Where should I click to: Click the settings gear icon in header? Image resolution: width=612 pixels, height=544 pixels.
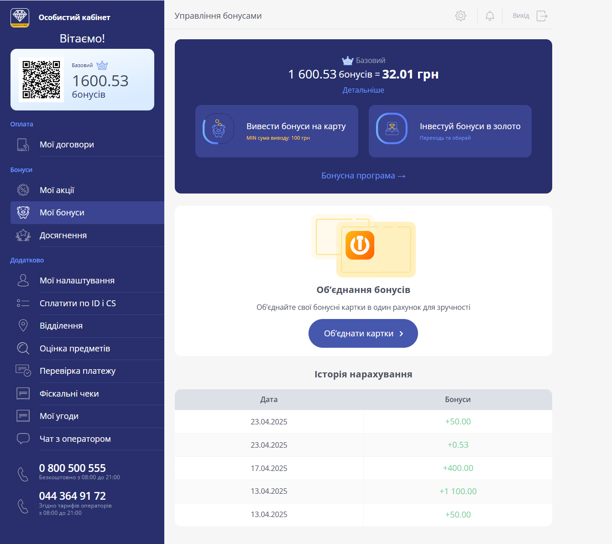coord(460,16)
